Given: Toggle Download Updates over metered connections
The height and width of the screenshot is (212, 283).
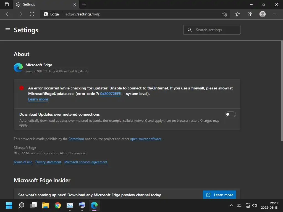Looking at the screenshot, I should pos(230,114).
